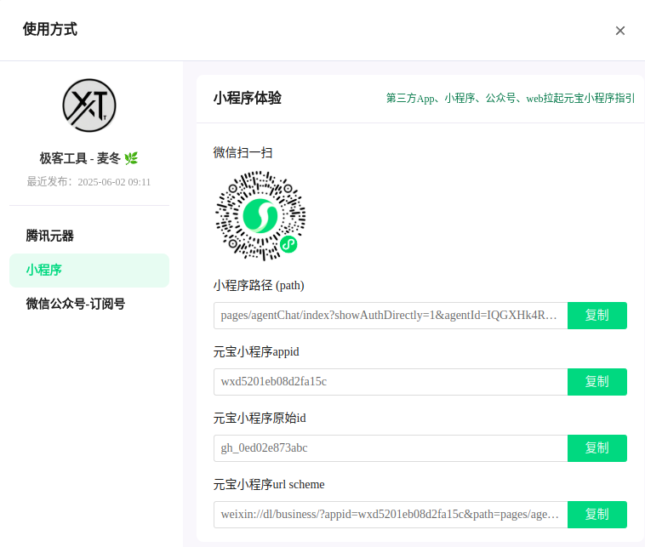
Task: Select the 小程序 tab
Action: (x=44, y=270)
